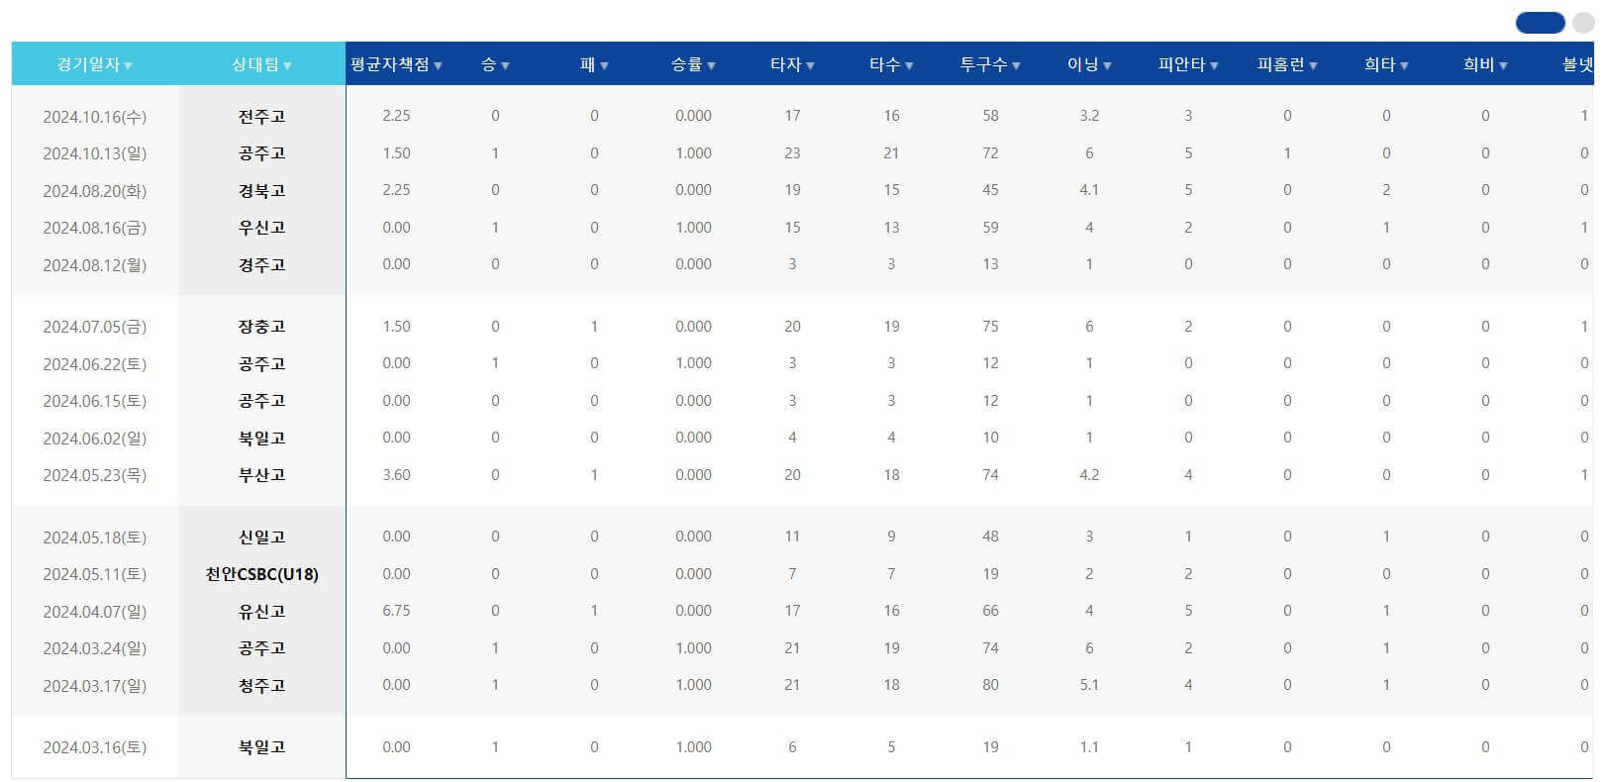Image resolution: width=1606 pixels, height=782 pixels.
Task: Click pitch count 75 in 장충고 row
Action: pyautogui.click(x=990, y=327)
